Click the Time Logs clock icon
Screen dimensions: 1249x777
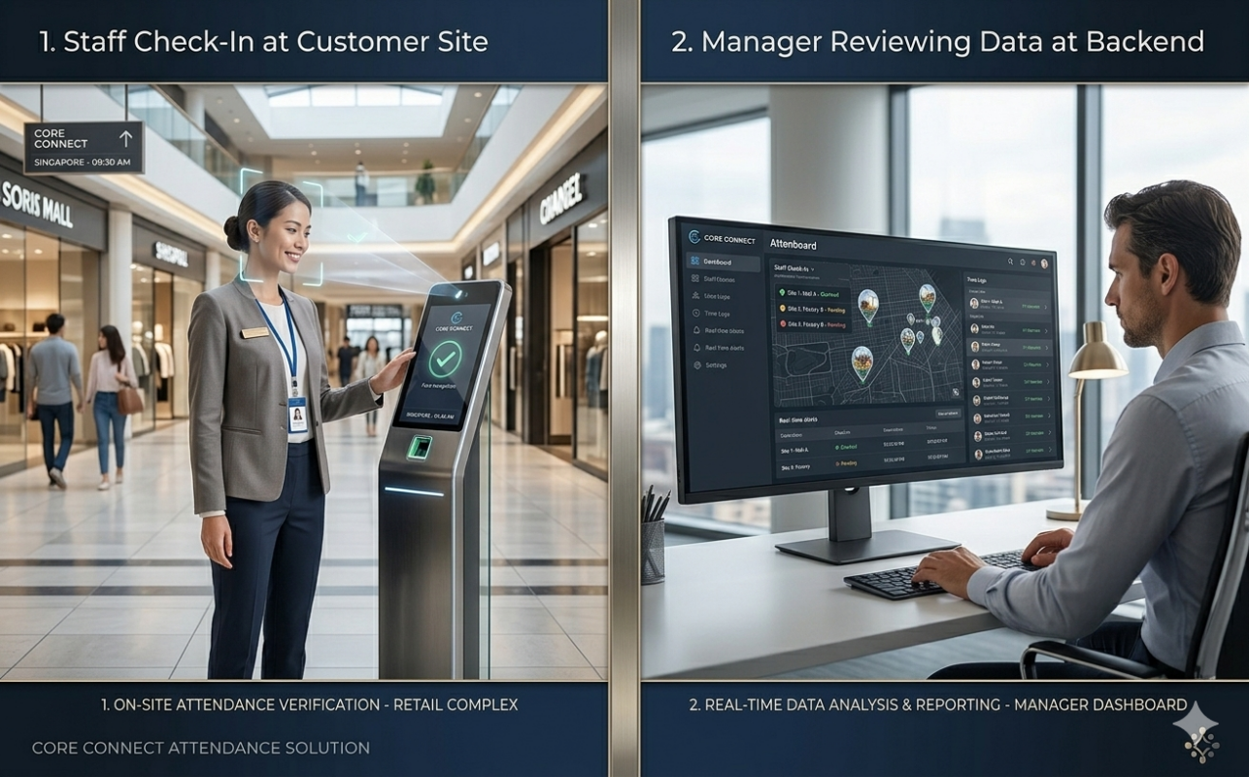(695, 314)
